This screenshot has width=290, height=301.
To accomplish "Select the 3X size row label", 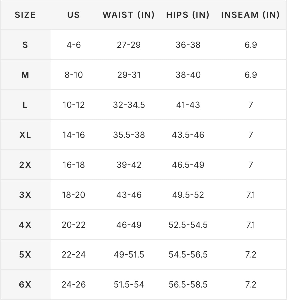I will (x=25, y=195).
